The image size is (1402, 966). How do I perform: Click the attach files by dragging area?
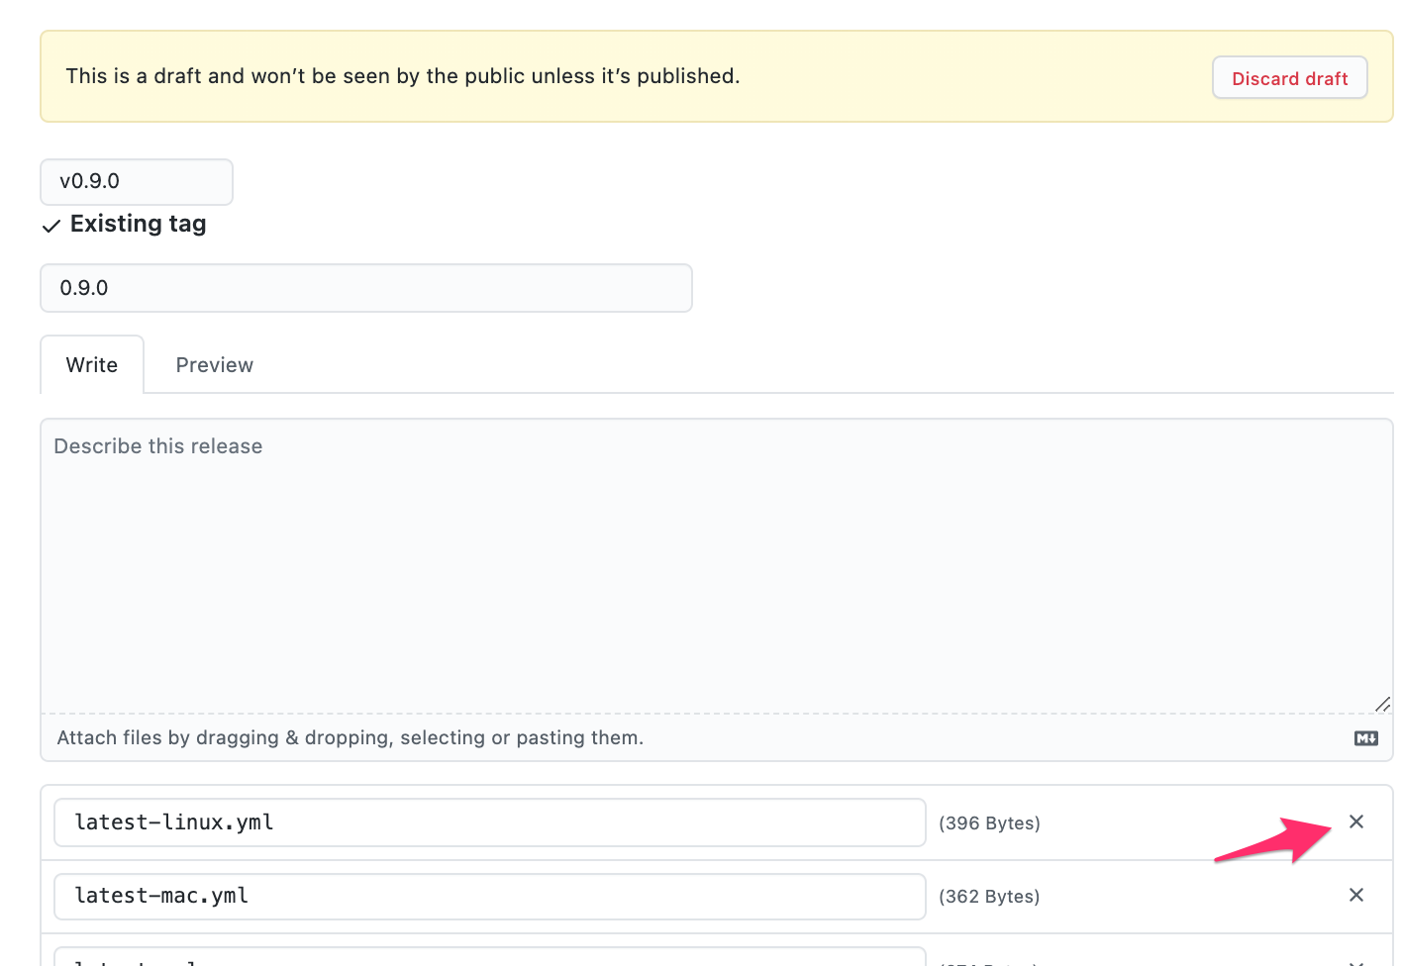(x=350, y=737)
